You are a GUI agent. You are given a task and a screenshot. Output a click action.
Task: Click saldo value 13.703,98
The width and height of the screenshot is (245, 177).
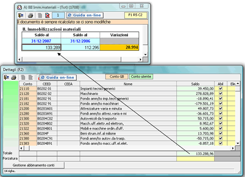point(196,133)
